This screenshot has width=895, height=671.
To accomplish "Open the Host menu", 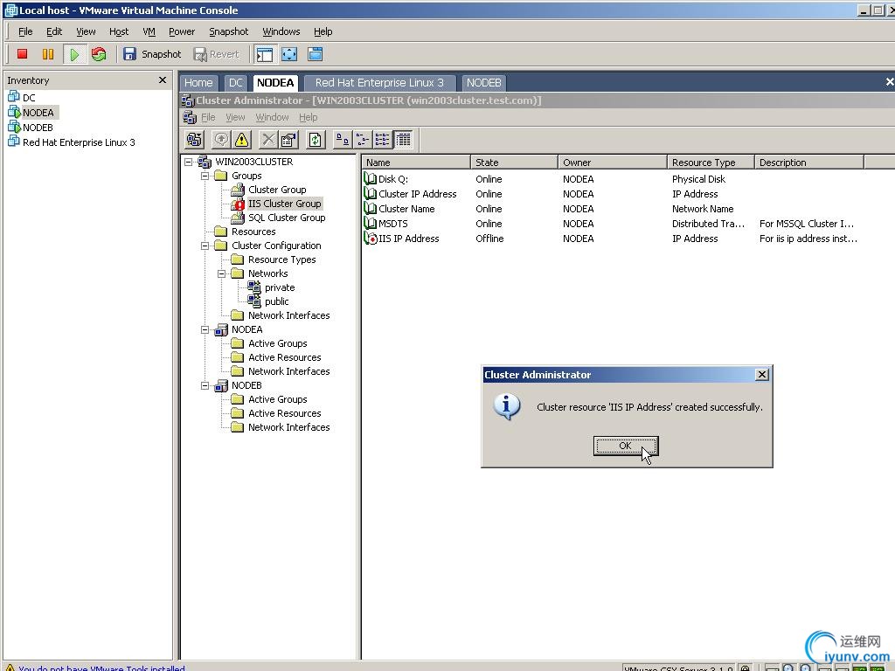I will [x=119, y=31].
